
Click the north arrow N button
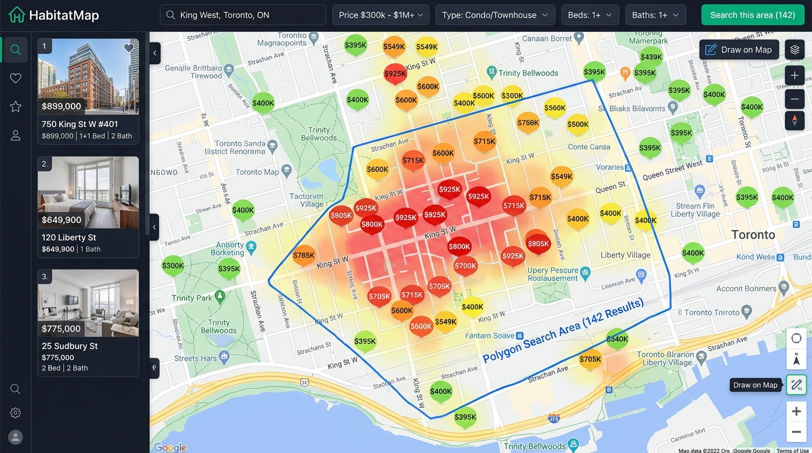796,359
